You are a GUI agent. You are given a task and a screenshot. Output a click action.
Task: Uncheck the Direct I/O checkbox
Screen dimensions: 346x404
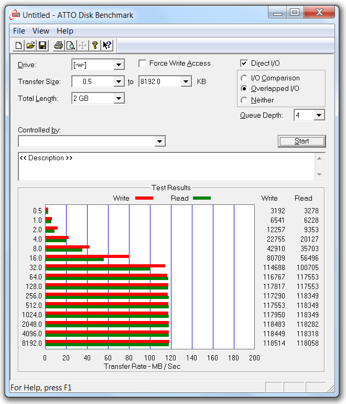244,64
